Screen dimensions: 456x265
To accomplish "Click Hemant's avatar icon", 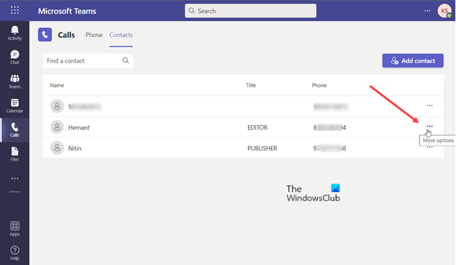I will (57, 127).
